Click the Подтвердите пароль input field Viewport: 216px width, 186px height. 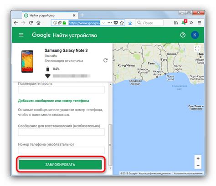62,90
